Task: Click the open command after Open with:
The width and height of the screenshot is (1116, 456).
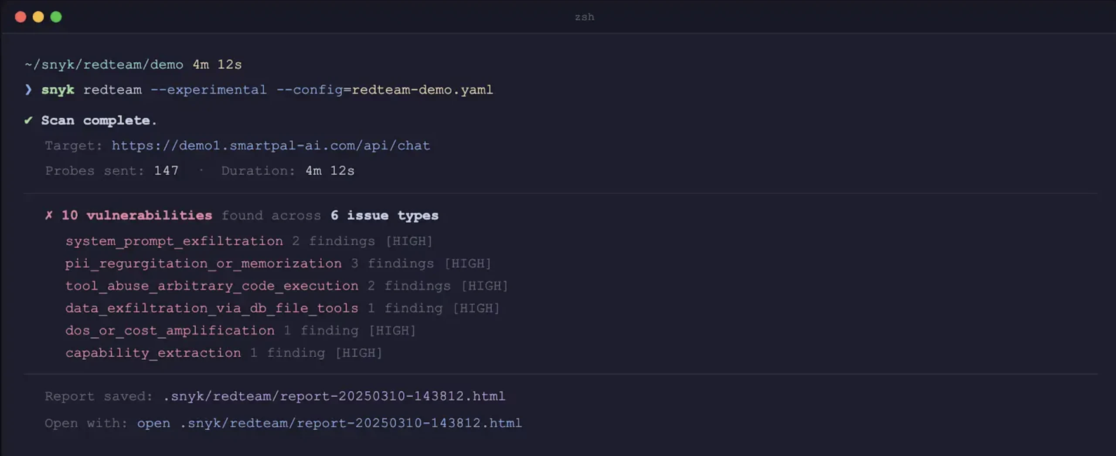Action: pyautogui.click(x=153, y=423)
